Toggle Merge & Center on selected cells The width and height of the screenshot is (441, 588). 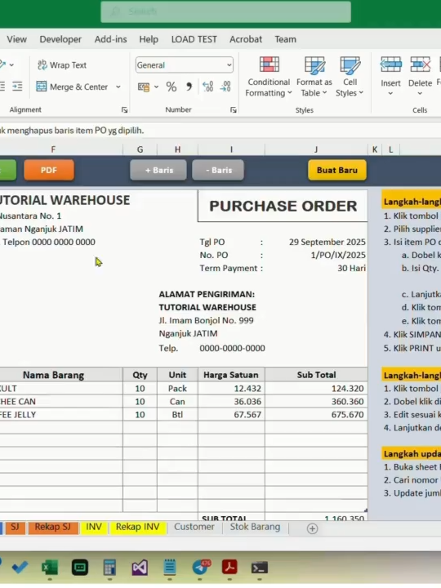click(72, 87)
